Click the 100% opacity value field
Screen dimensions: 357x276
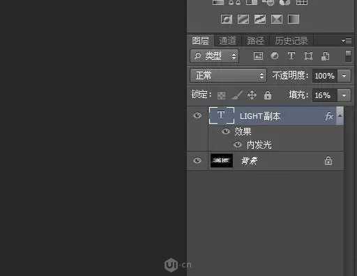pos(325,76)
